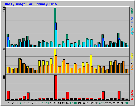Click the orange Sites bar for day 28
The width and height of the screenshot is (135, 106).
click(x=115, y=67)
